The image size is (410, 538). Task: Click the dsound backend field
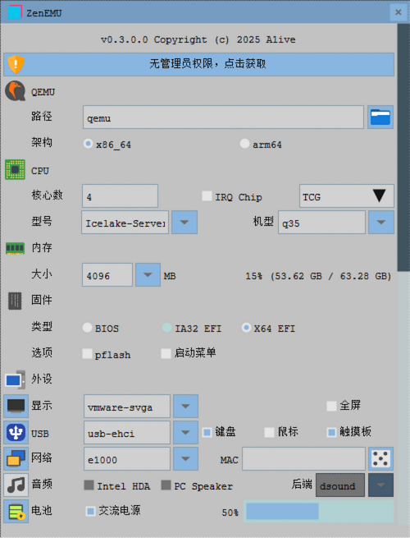click(x=340, y=485)
